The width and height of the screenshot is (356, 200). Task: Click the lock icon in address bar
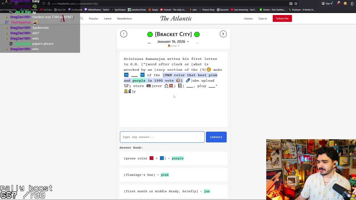click(49, 4)
